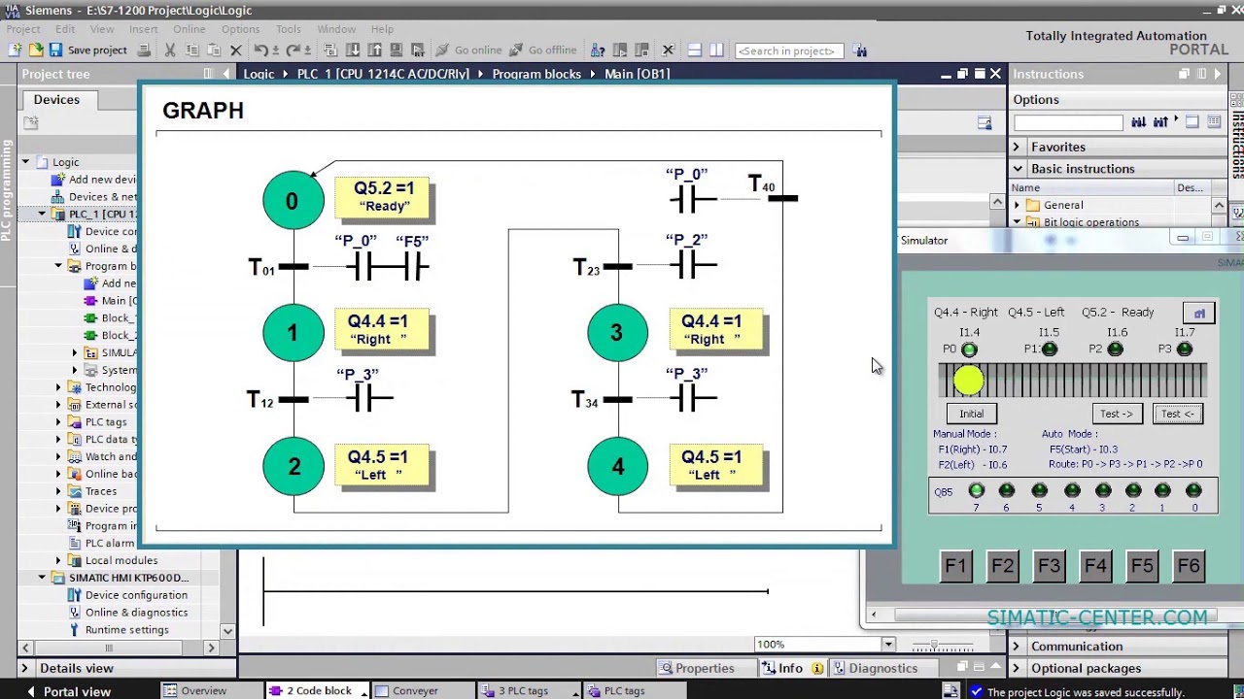Collapse the Program blocks folder
1244x699 pixels.
(x=58, y=266)
